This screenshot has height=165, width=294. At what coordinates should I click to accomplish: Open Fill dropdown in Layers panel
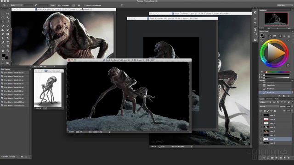[292, 111]
